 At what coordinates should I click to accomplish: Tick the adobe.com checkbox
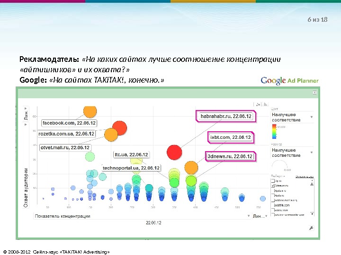pyautogui.click(x=273, y=210)
